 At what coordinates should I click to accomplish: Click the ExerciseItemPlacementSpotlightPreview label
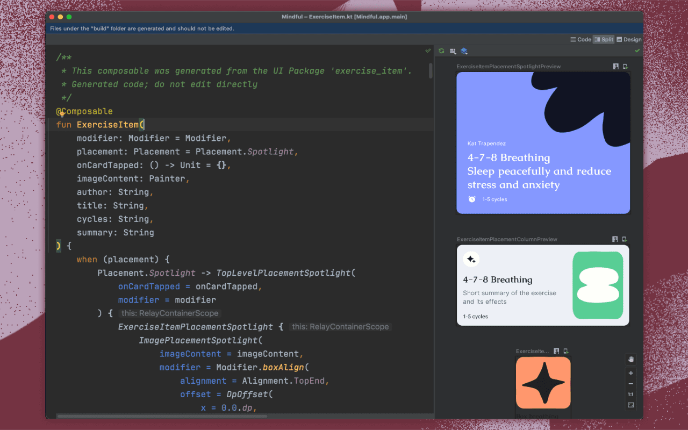[x=508, y=67]
